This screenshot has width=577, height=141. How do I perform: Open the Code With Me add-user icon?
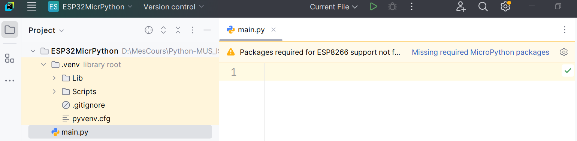461,7
